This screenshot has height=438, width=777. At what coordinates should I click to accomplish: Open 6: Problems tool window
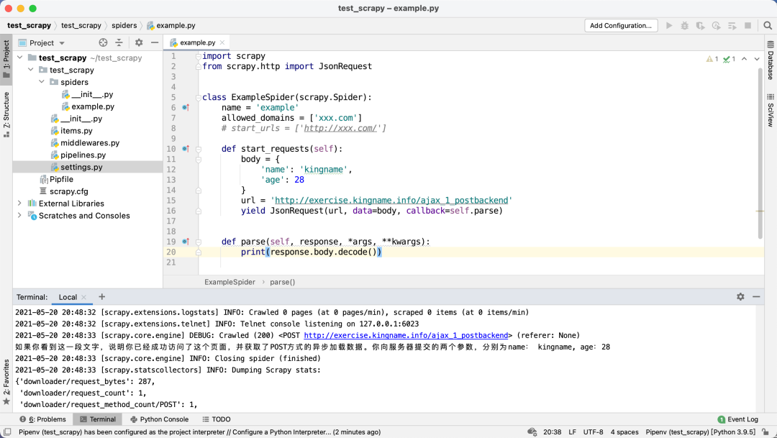[x=42, y=419]
